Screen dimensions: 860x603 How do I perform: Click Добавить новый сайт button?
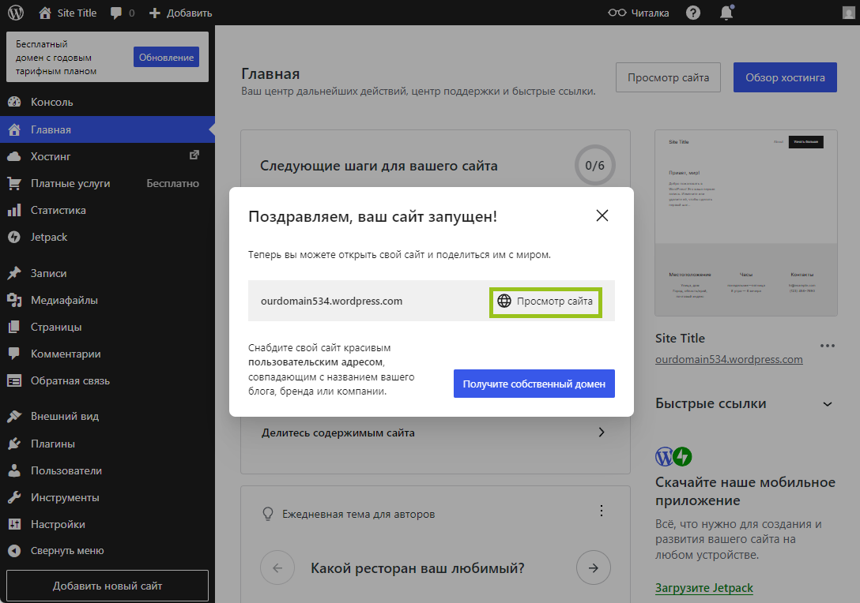(x=107, y=586)
